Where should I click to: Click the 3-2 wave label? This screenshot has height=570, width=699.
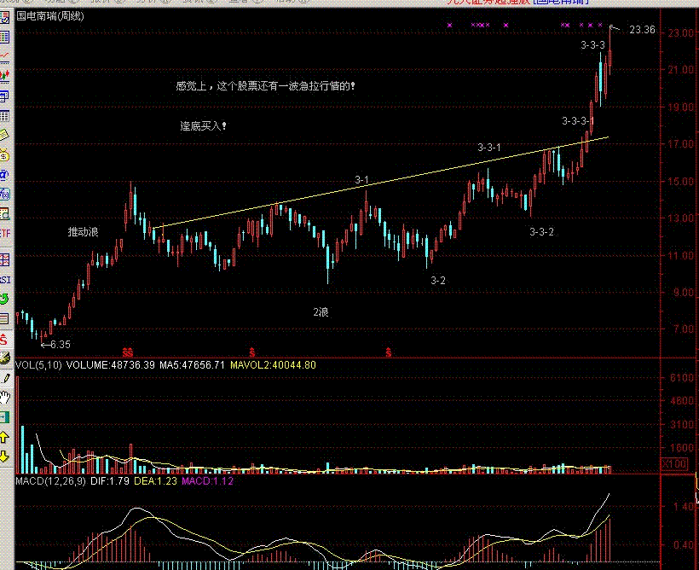438,281
